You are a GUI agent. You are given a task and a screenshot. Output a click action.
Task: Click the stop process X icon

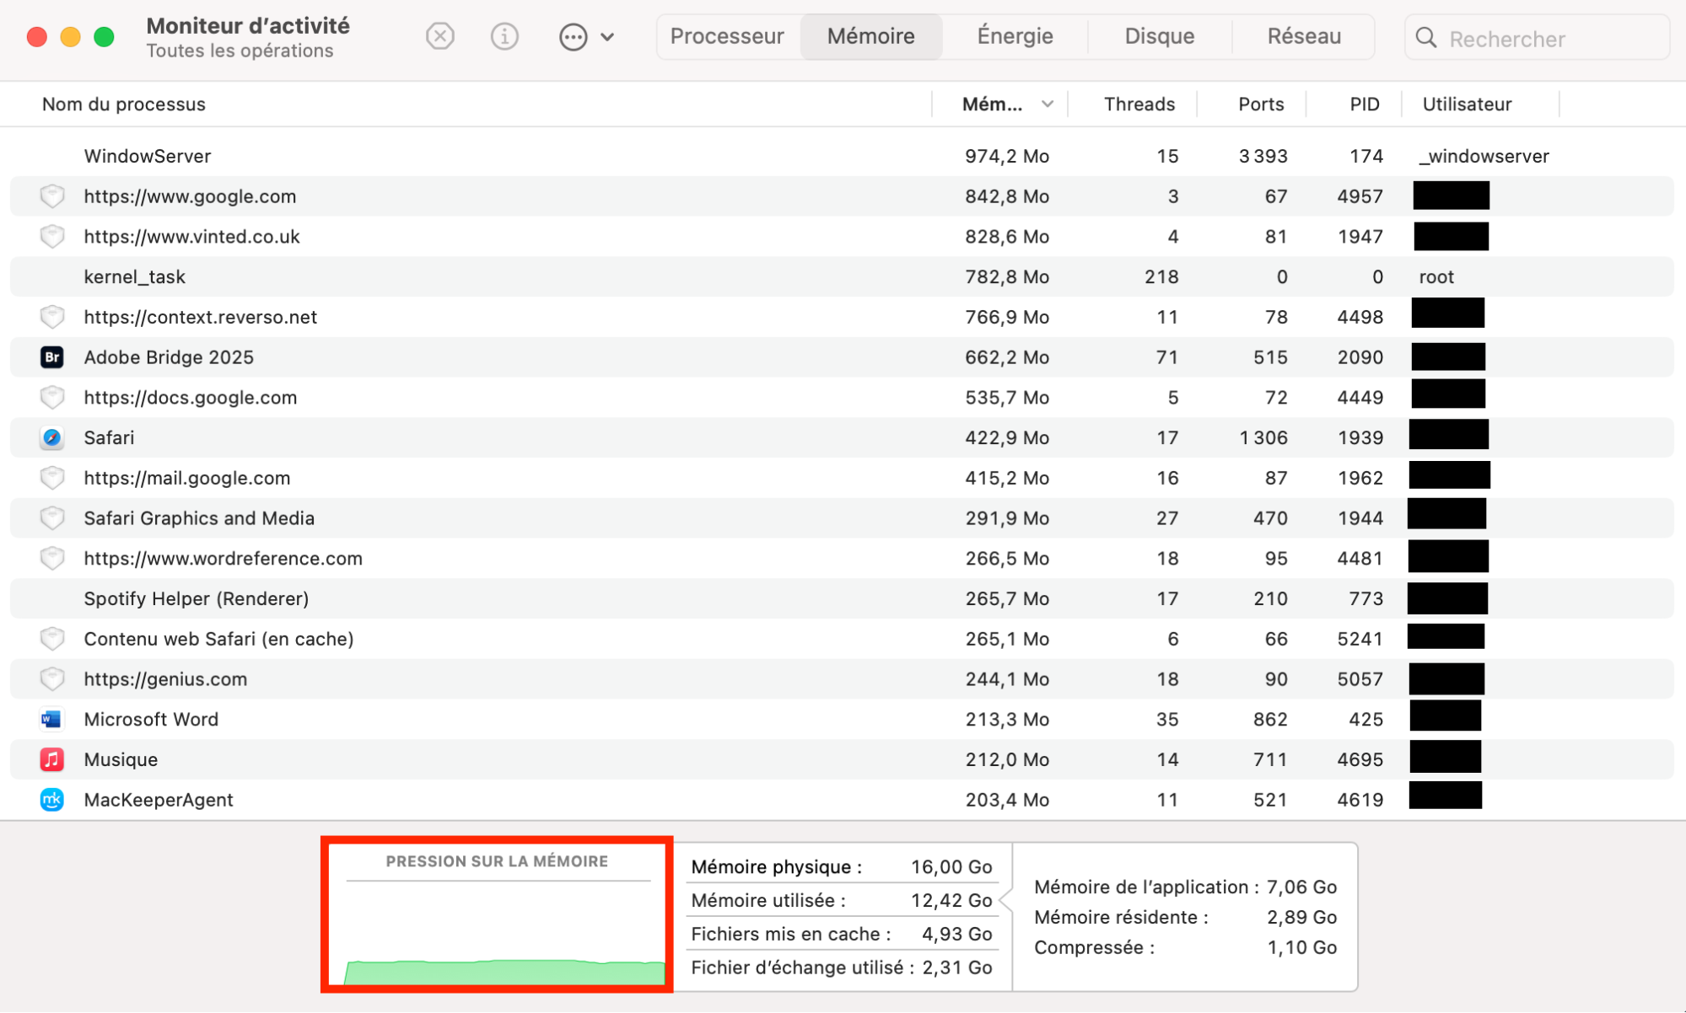coord(439,36)
